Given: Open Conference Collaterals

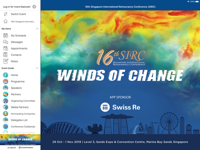Looking at the screenshot, I should (x=23, y=126).
